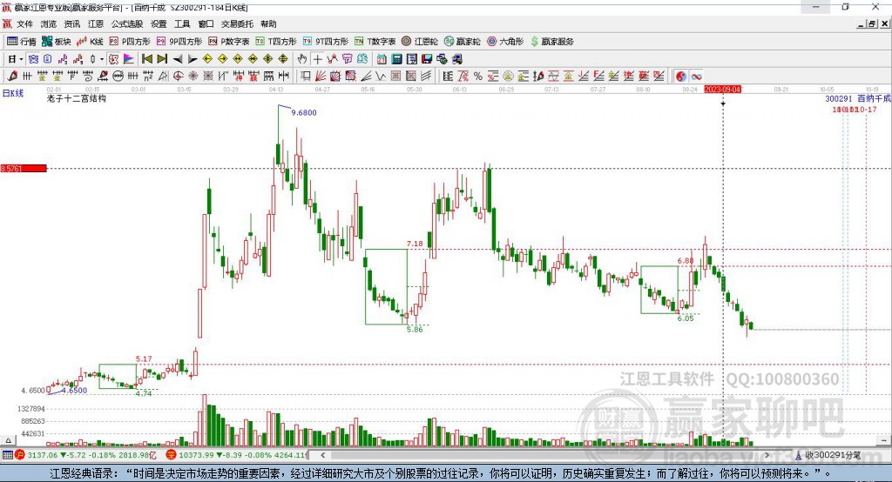Click the truck icon in toolbar

pos(456,59)
